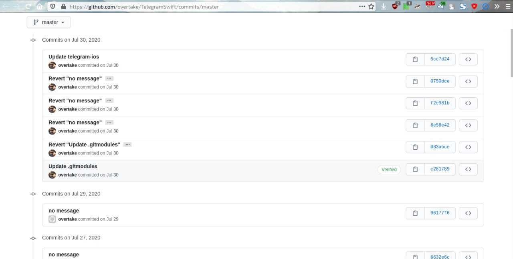
Task: Open the blue S extension icon
Action: 463,6
